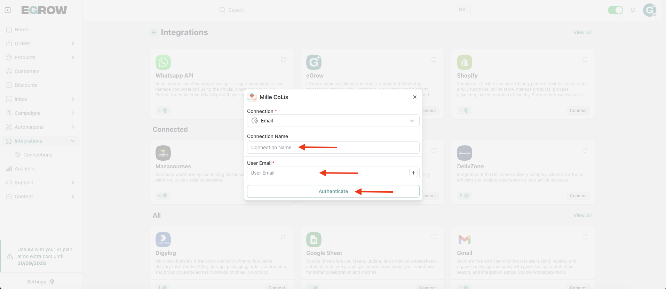Collapse the sidebar with the panel icon
This screenshot has height=289, width=666.
8,10
